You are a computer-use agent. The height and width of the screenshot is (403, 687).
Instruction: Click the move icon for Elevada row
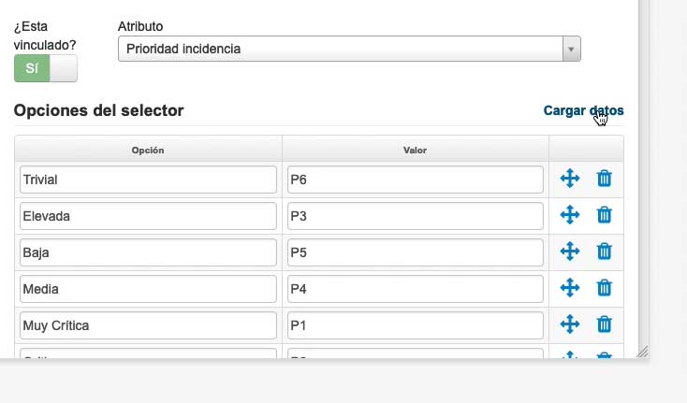570,215
